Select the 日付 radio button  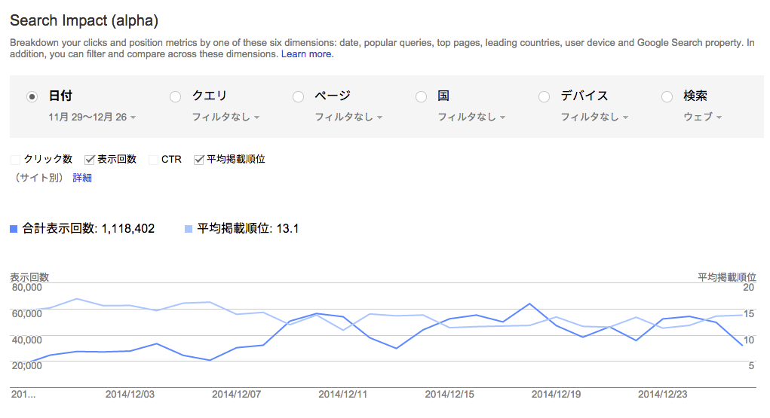tap(32, 96)
